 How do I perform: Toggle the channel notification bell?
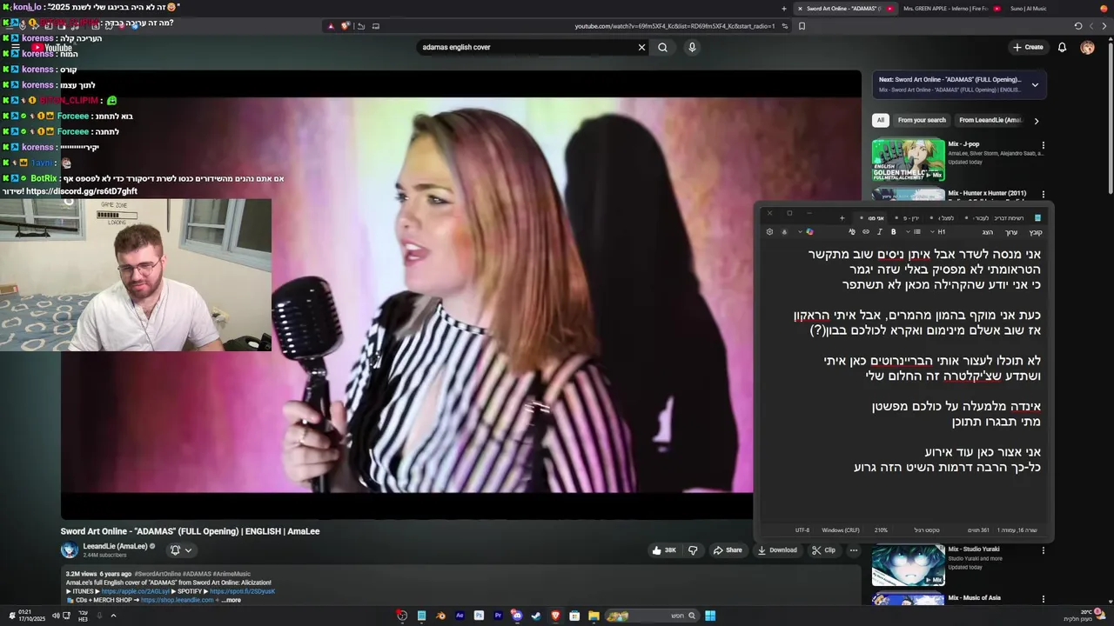point(181,549)
